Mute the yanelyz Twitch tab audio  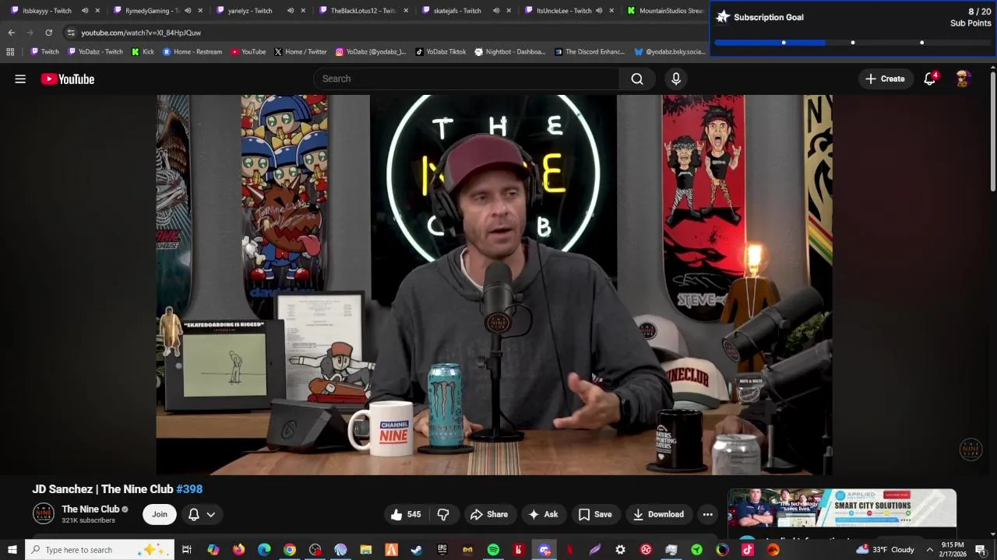(x=291, y=11)
